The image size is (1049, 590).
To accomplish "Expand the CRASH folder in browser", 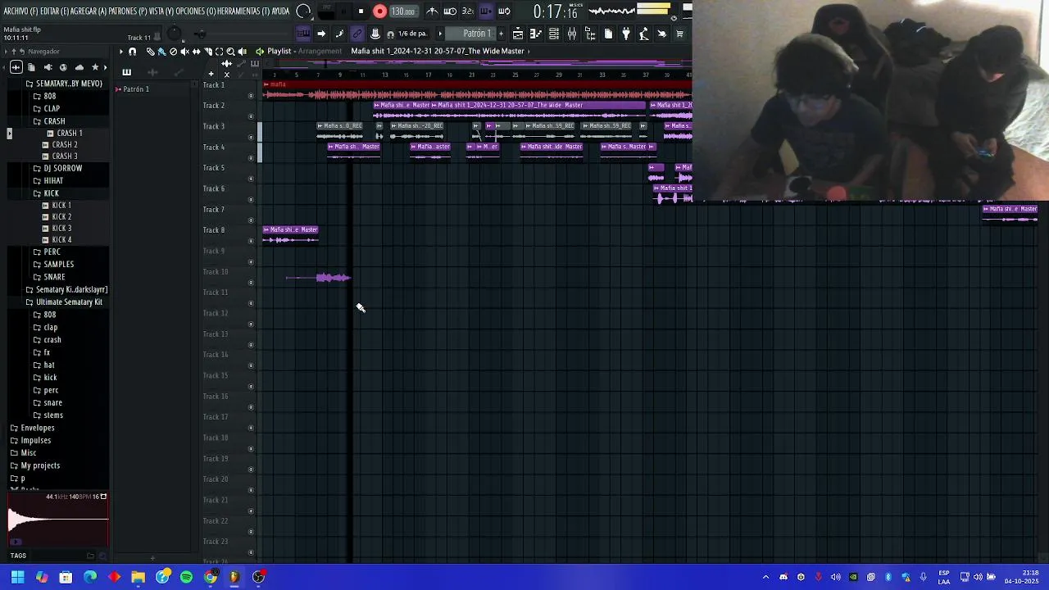I will click(x=54, y=120).
